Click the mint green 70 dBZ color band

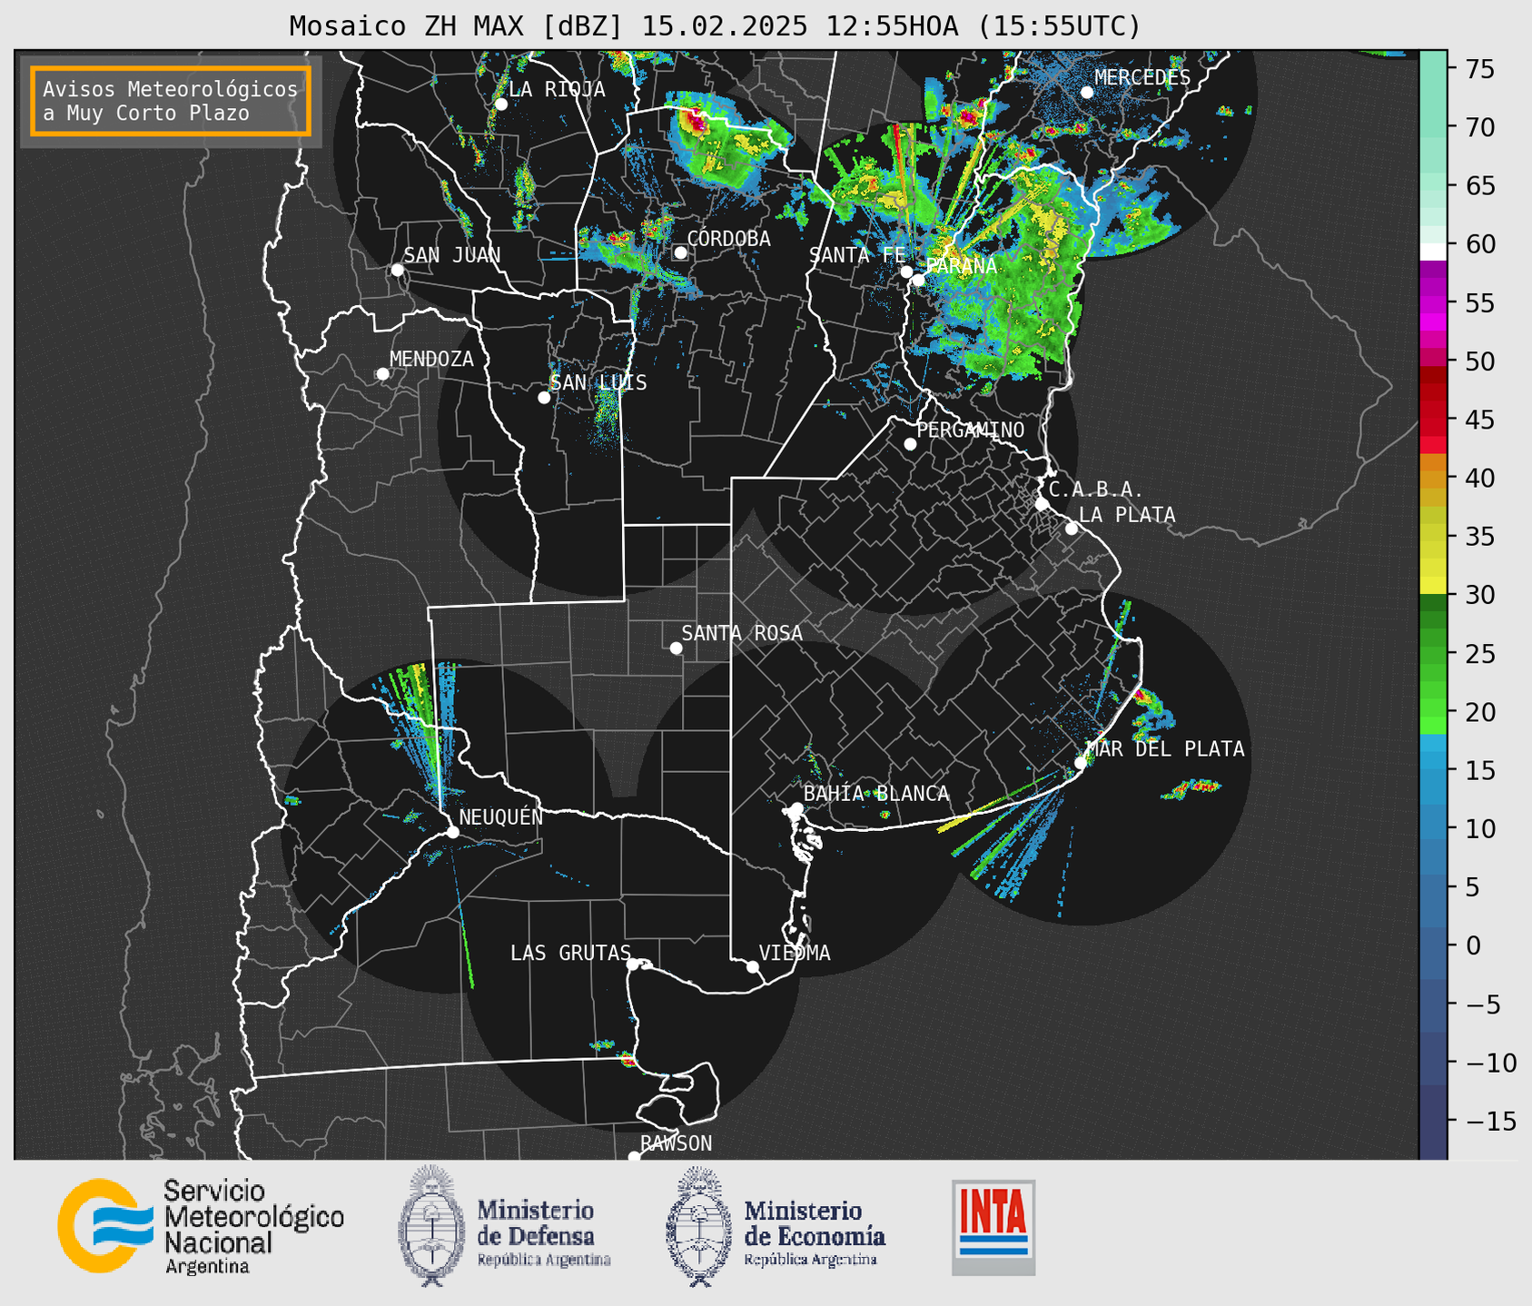[x=1433, y=127]
